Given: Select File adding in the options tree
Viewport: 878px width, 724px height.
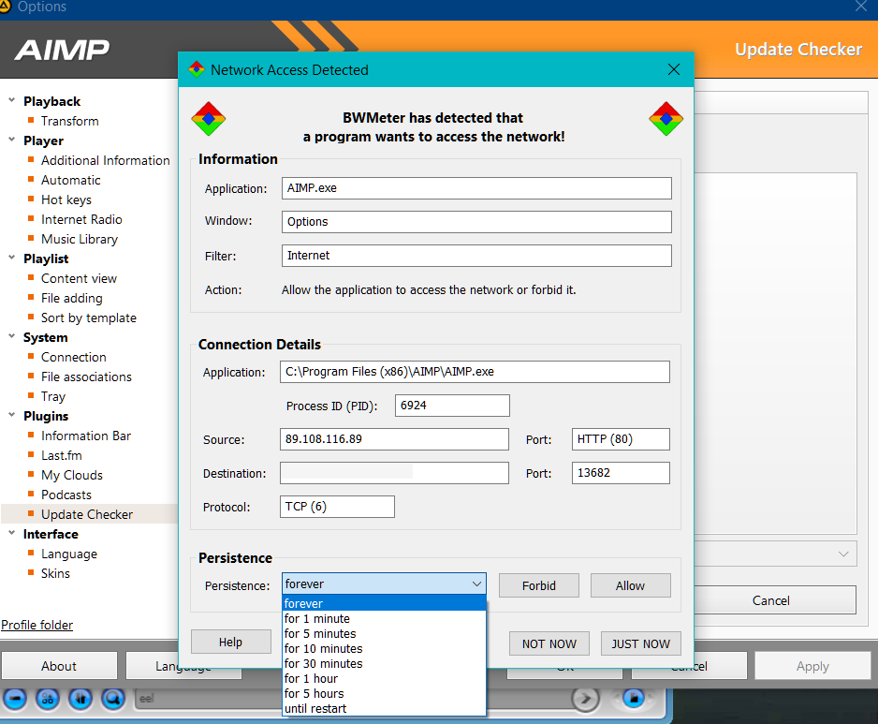Looking at the screenshot, I should pyautogui.click(x=72, y=298).
